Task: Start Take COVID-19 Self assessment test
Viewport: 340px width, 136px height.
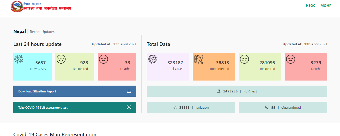Action: (x=75, y=107)
